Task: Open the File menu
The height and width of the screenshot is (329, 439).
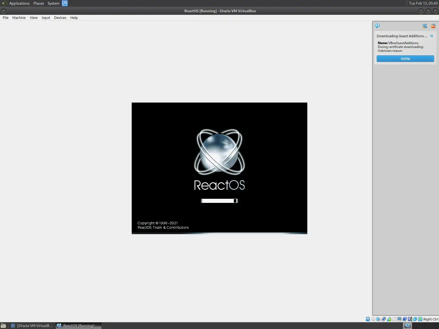Action: pos(5,18)
